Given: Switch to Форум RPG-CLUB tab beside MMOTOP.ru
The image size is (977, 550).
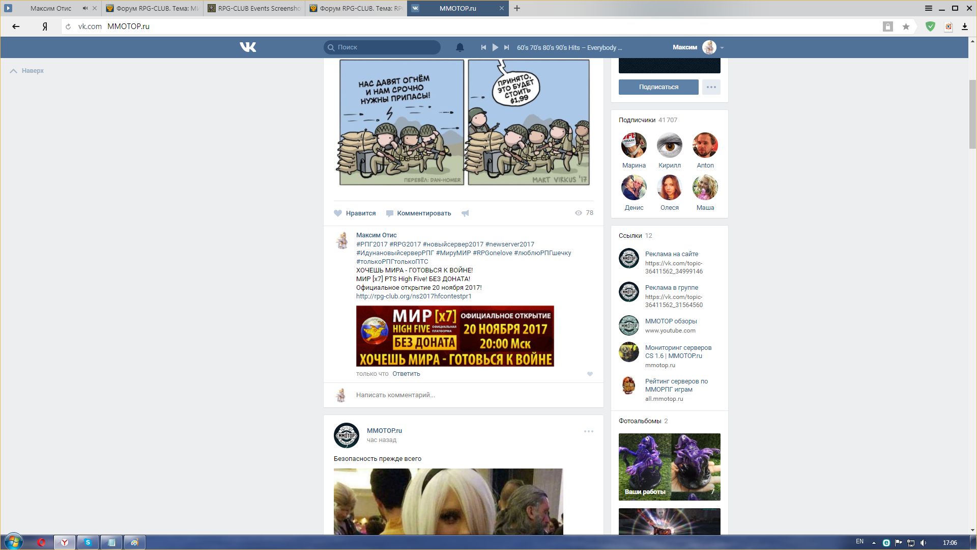Looking at the screenshot, I should 356,8.
